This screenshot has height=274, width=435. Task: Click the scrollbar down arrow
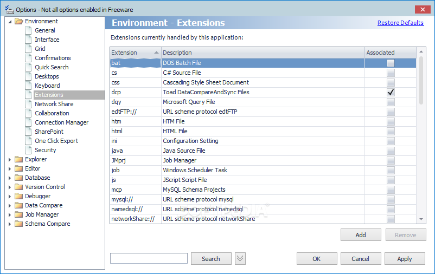tap(421, 219)
